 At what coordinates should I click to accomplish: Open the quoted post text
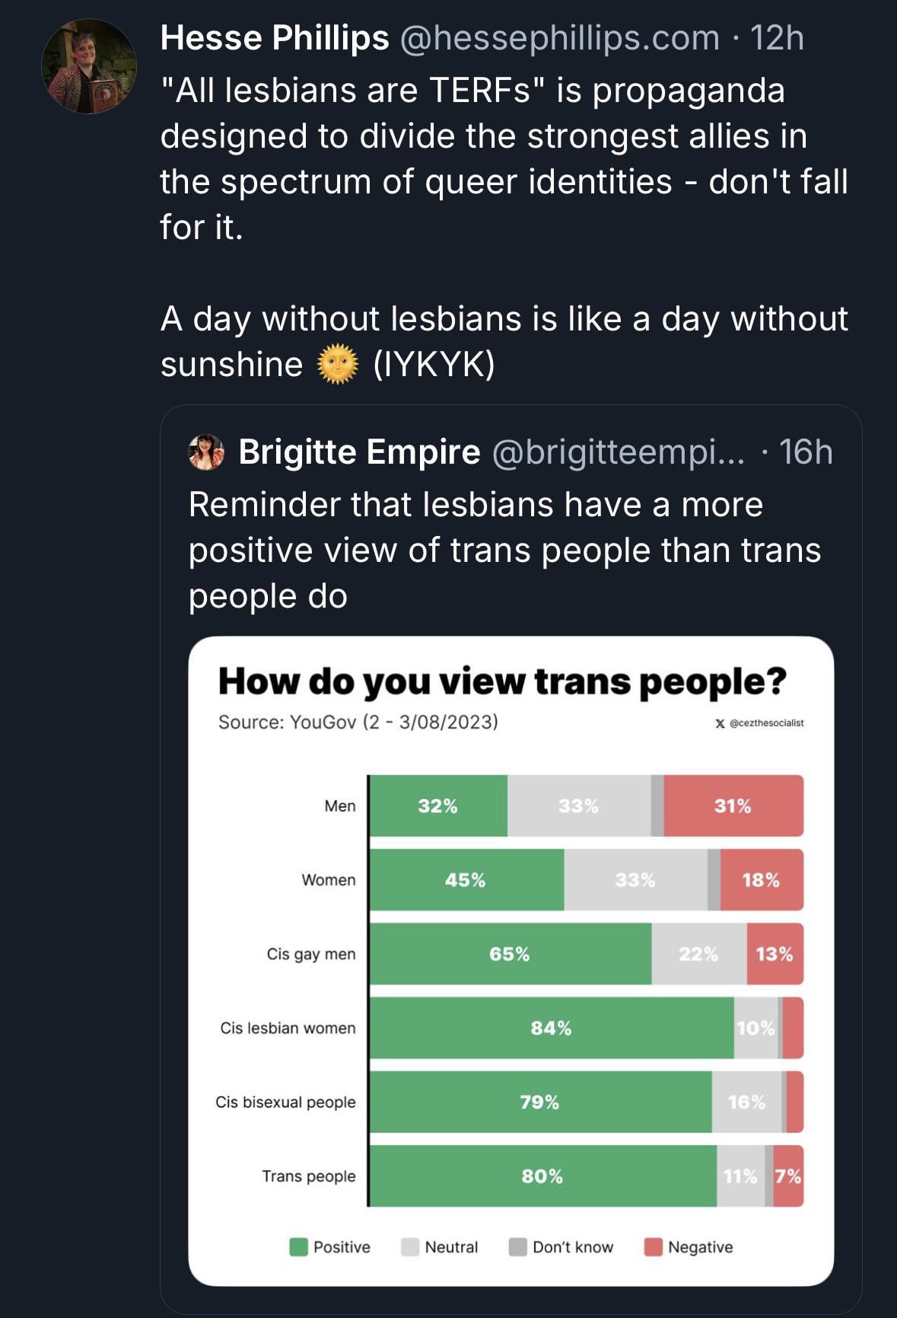[504, 550]
